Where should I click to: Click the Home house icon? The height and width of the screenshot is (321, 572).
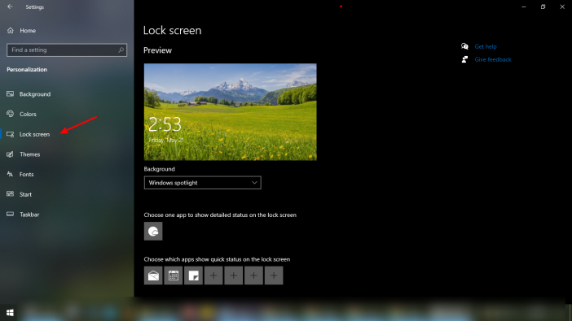pos(11,31)
